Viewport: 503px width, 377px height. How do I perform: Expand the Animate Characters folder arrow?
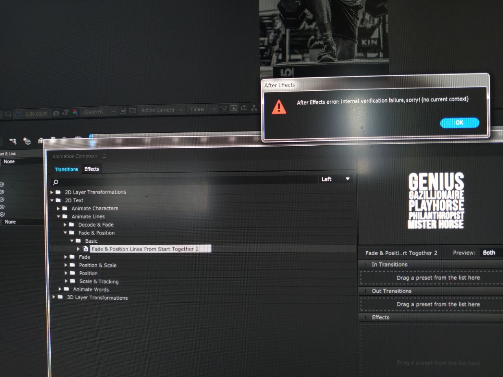click(x=59, y=209)
